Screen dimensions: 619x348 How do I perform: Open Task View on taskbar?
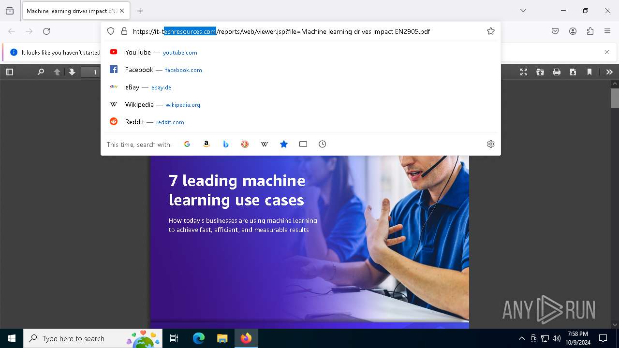pos(174,338)
